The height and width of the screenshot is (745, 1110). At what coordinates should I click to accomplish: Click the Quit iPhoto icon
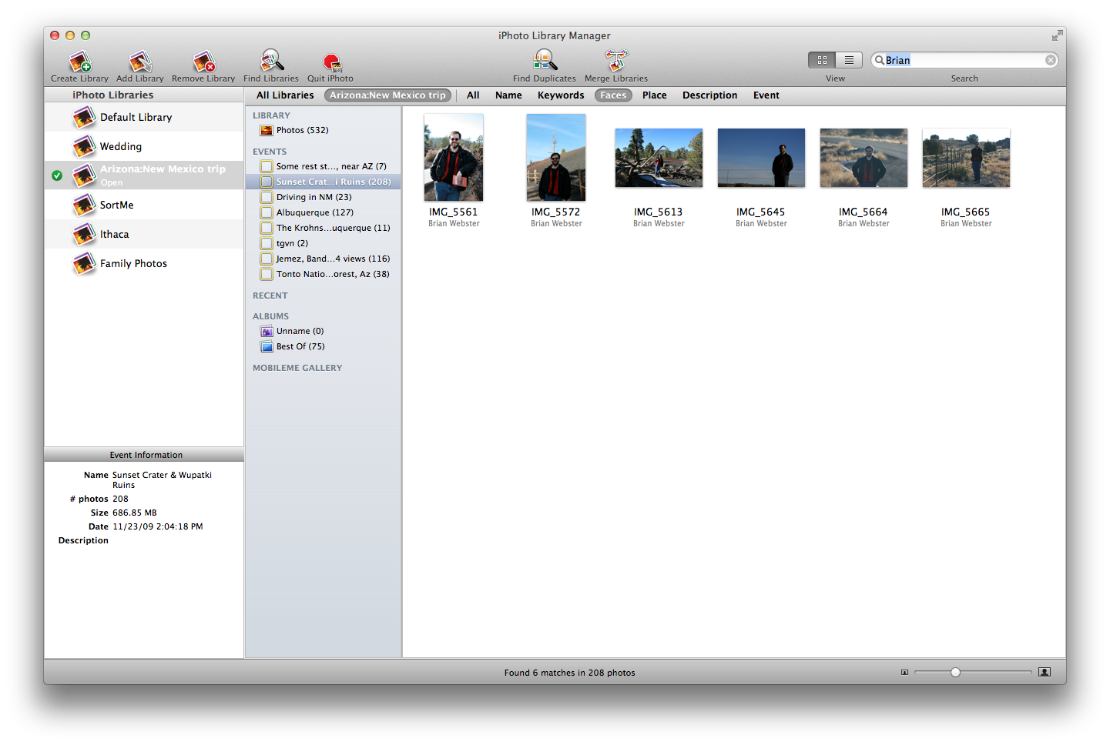pos(331,62)
